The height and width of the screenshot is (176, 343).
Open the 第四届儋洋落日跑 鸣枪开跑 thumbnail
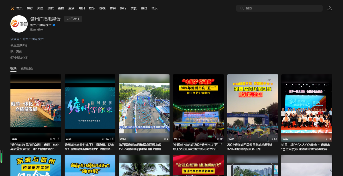[252, 108]
